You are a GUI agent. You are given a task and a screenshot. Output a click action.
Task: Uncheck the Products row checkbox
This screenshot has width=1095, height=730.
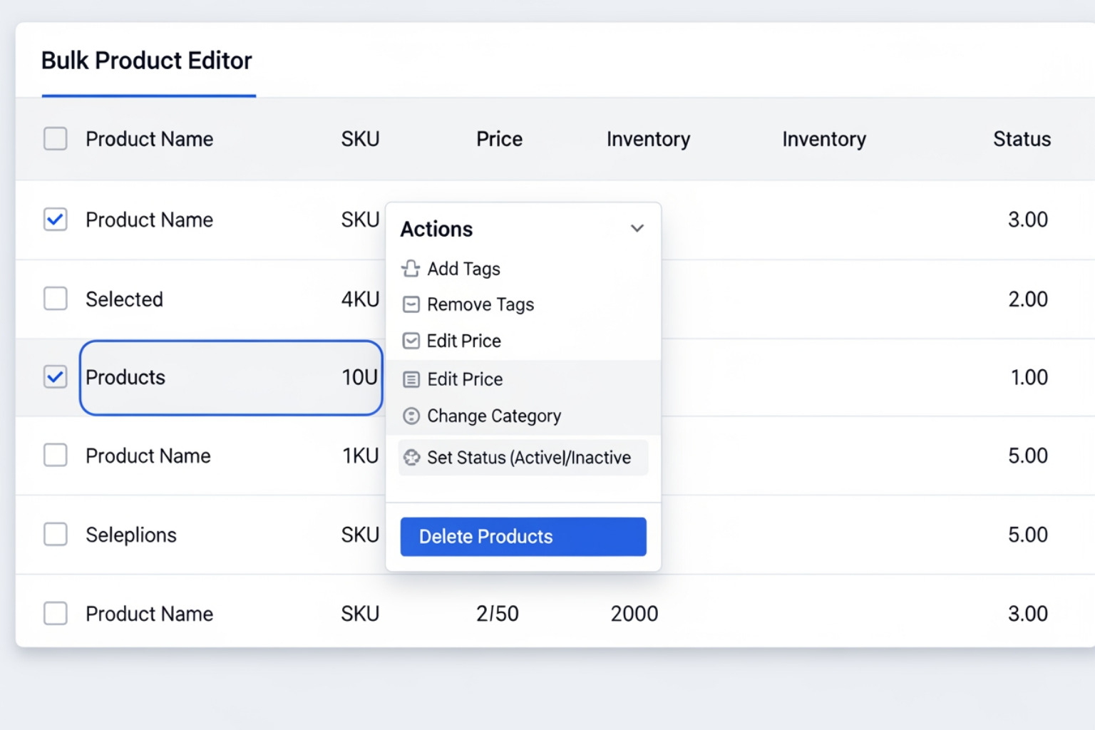[55, 377]
